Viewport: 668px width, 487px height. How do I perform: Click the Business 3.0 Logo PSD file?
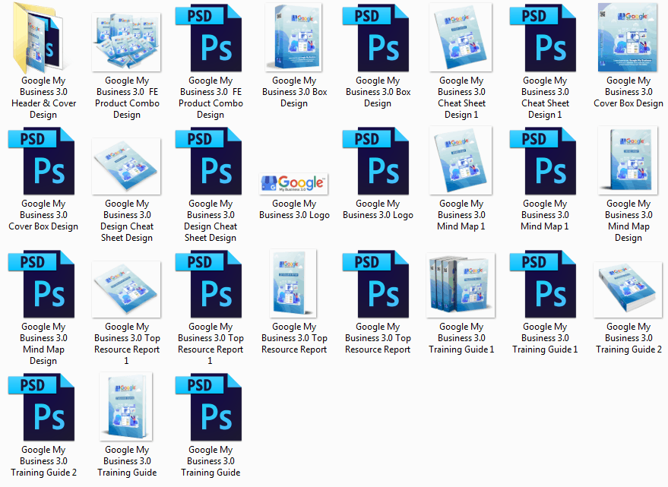pyautogui.click(x=378, y=161)
